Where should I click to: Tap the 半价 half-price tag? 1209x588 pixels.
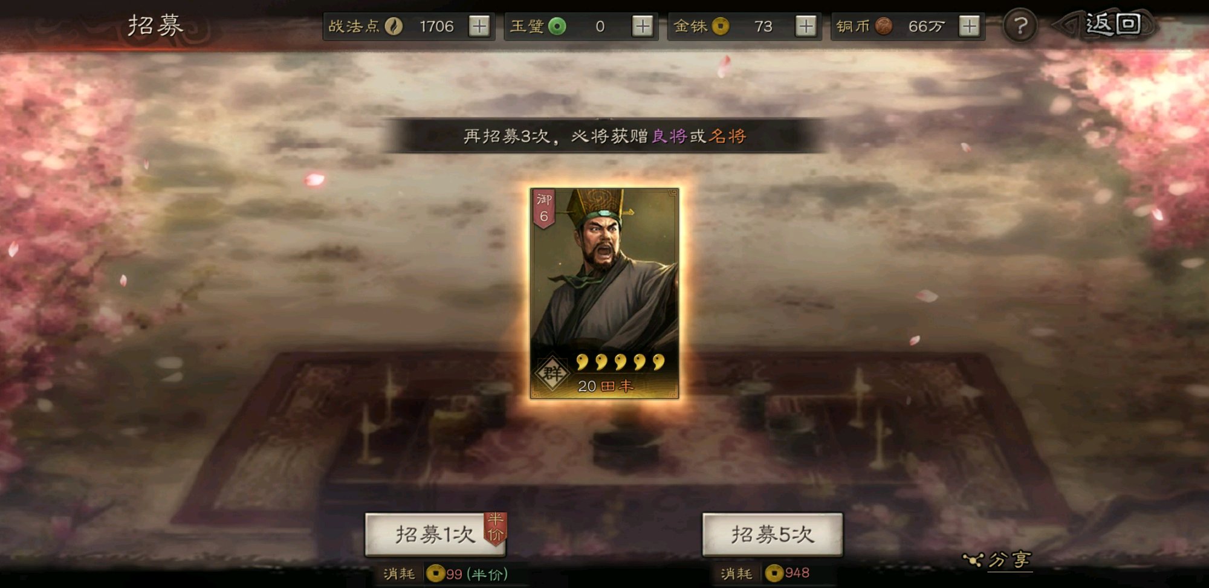(495, 528)
